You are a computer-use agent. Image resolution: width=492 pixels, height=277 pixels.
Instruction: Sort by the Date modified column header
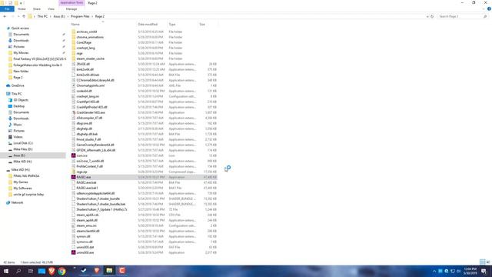pos(148,24)
